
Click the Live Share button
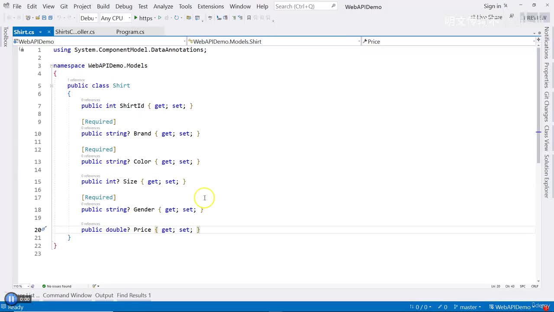486,17
